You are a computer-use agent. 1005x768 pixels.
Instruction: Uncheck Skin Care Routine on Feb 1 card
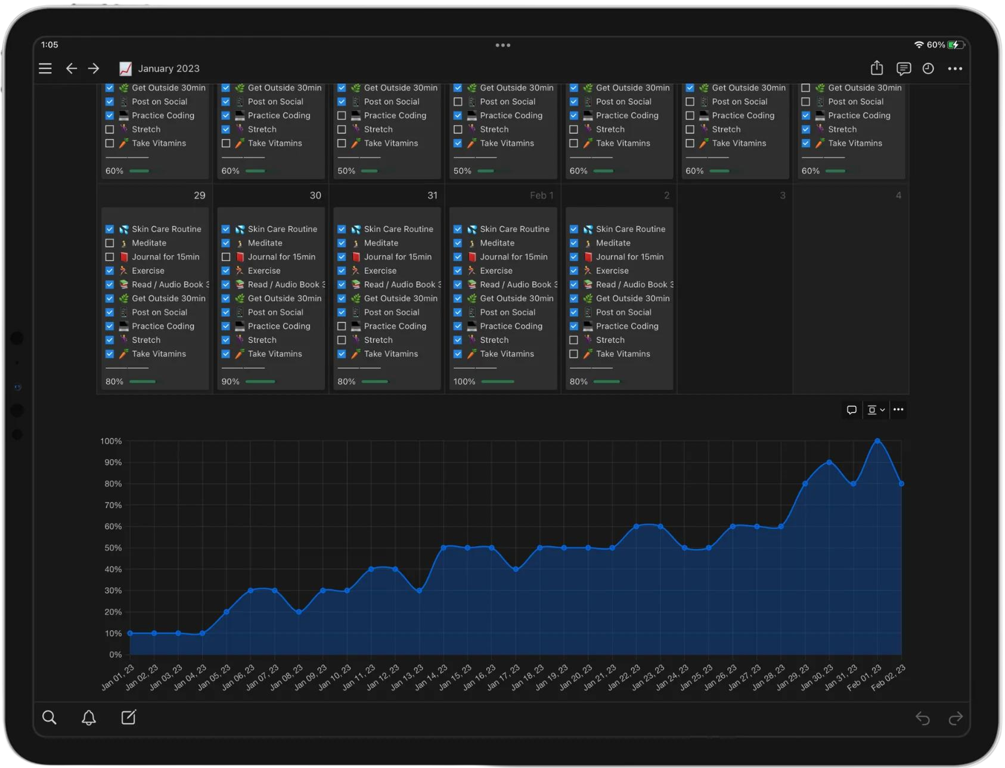click(457, 229)
